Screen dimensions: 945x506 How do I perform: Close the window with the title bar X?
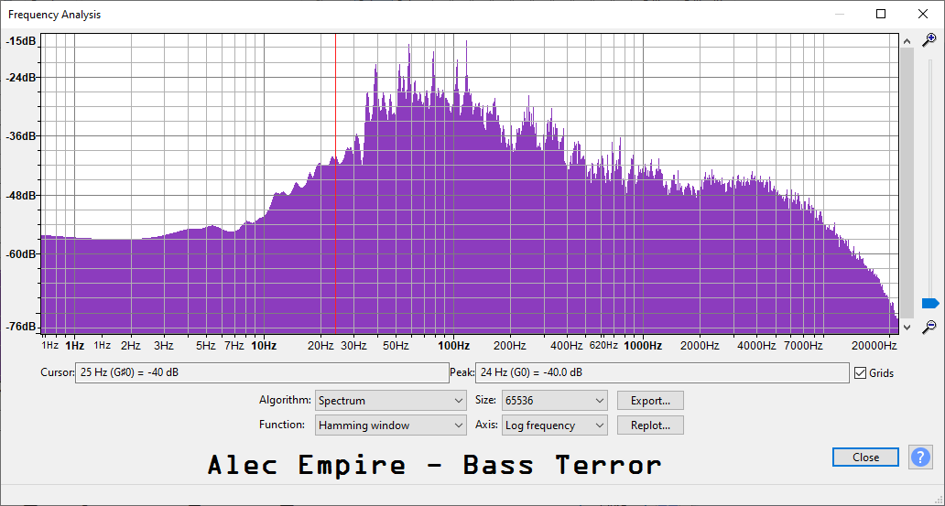coord(923,14)
